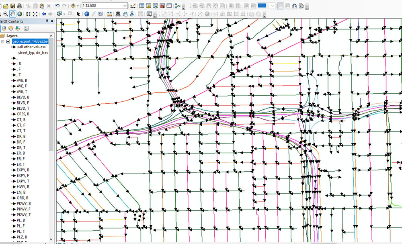Print the map
This screenshot has height=244, width=402.
(x=19, y=6)
